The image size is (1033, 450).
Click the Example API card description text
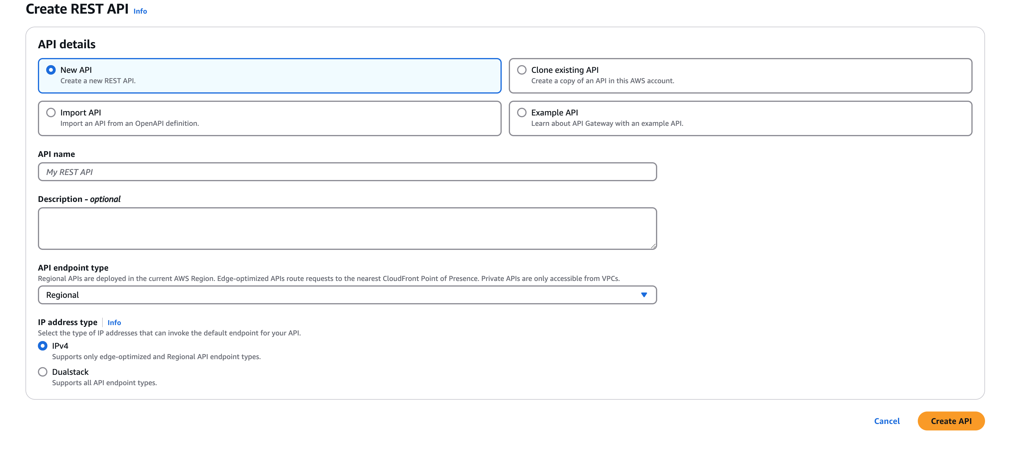tap(607, 123)
